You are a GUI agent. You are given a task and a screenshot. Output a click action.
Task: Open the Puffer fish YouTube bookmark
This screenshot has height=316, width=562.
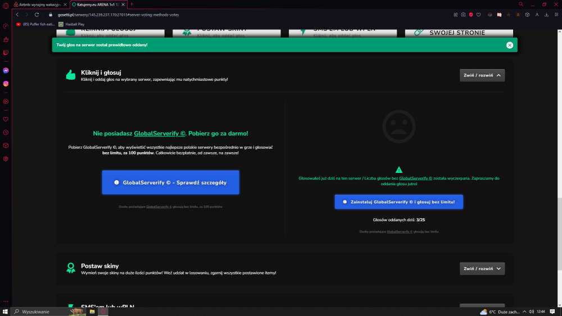tap(35, 24)
